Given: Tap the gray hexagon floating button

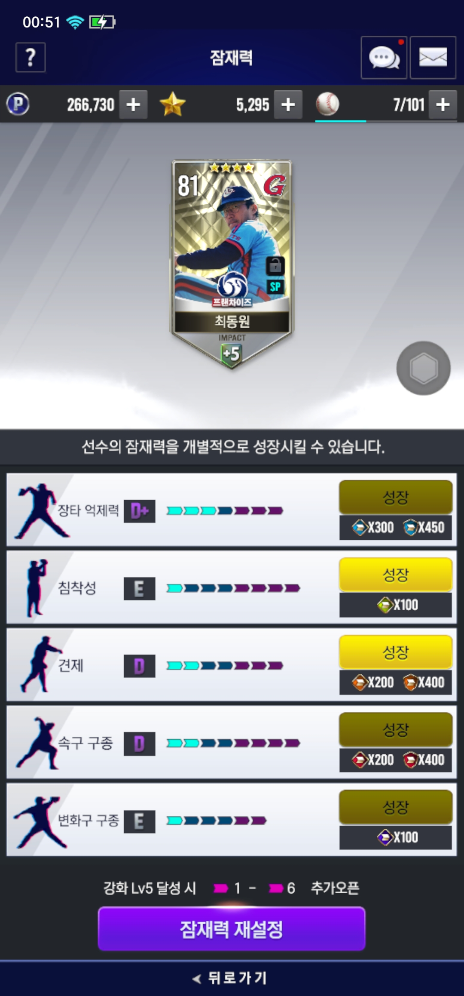Looking at the screenshot, I should [424, 368].
